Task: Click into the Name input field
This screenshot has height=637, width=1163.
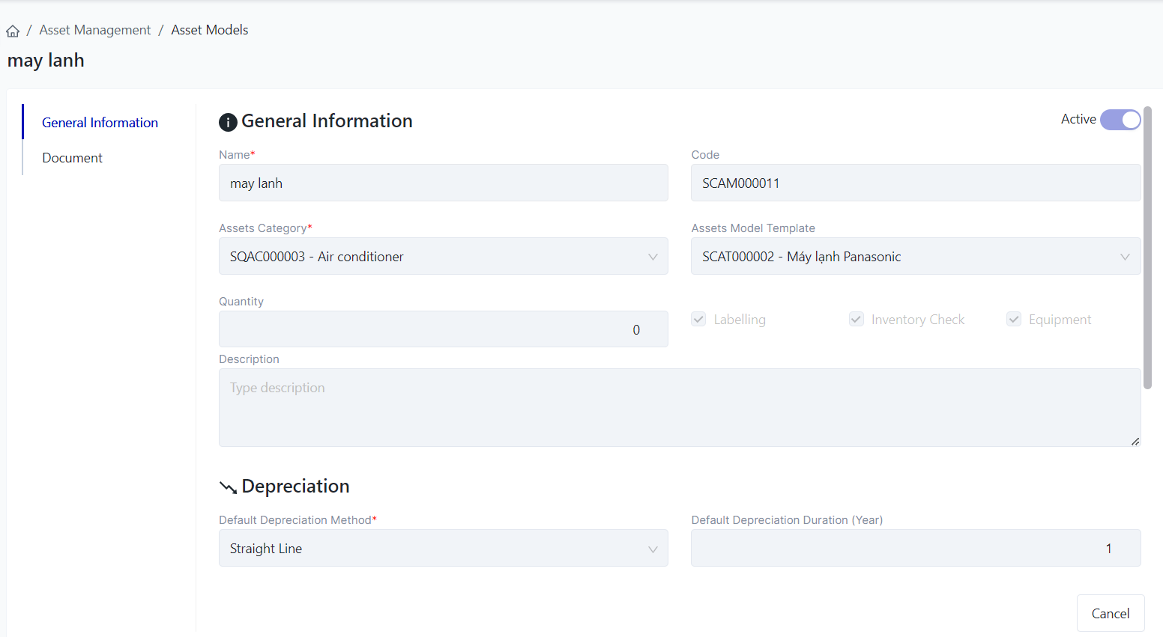Action: tap(443, 183)
